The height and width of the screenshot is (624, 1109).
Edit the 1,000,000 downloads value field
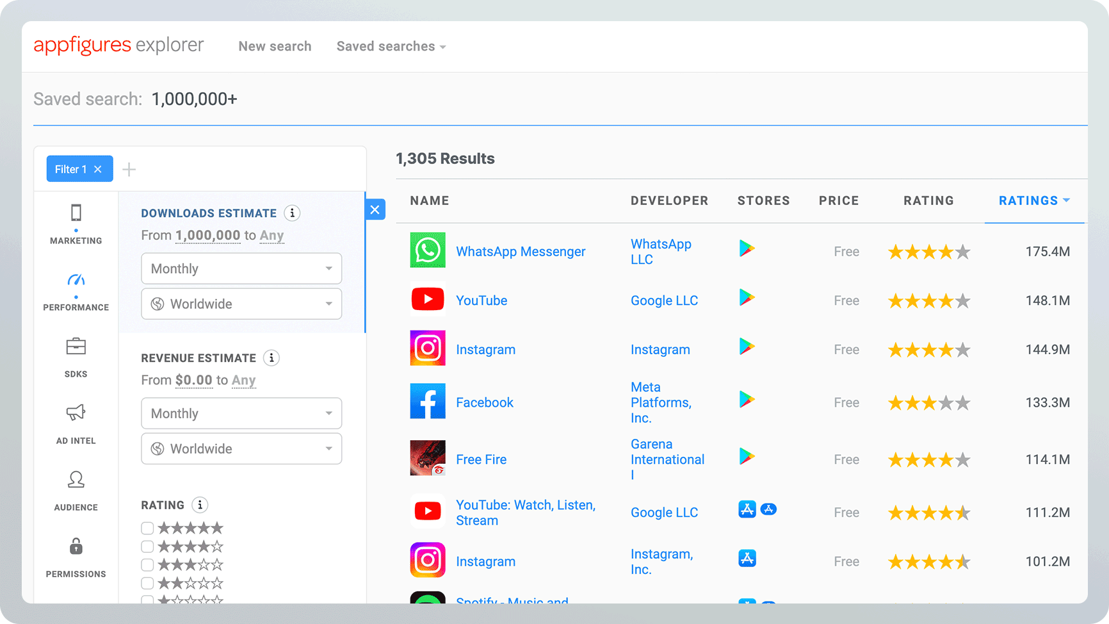(x=208, y=235)
